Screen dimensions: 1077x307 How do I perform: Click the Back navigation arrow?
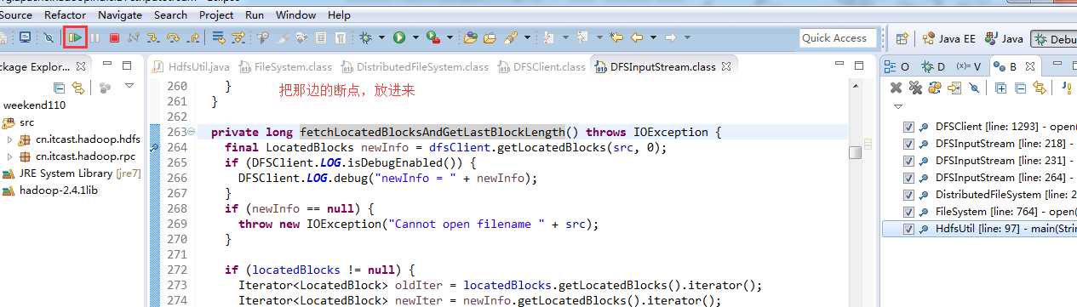636,37
